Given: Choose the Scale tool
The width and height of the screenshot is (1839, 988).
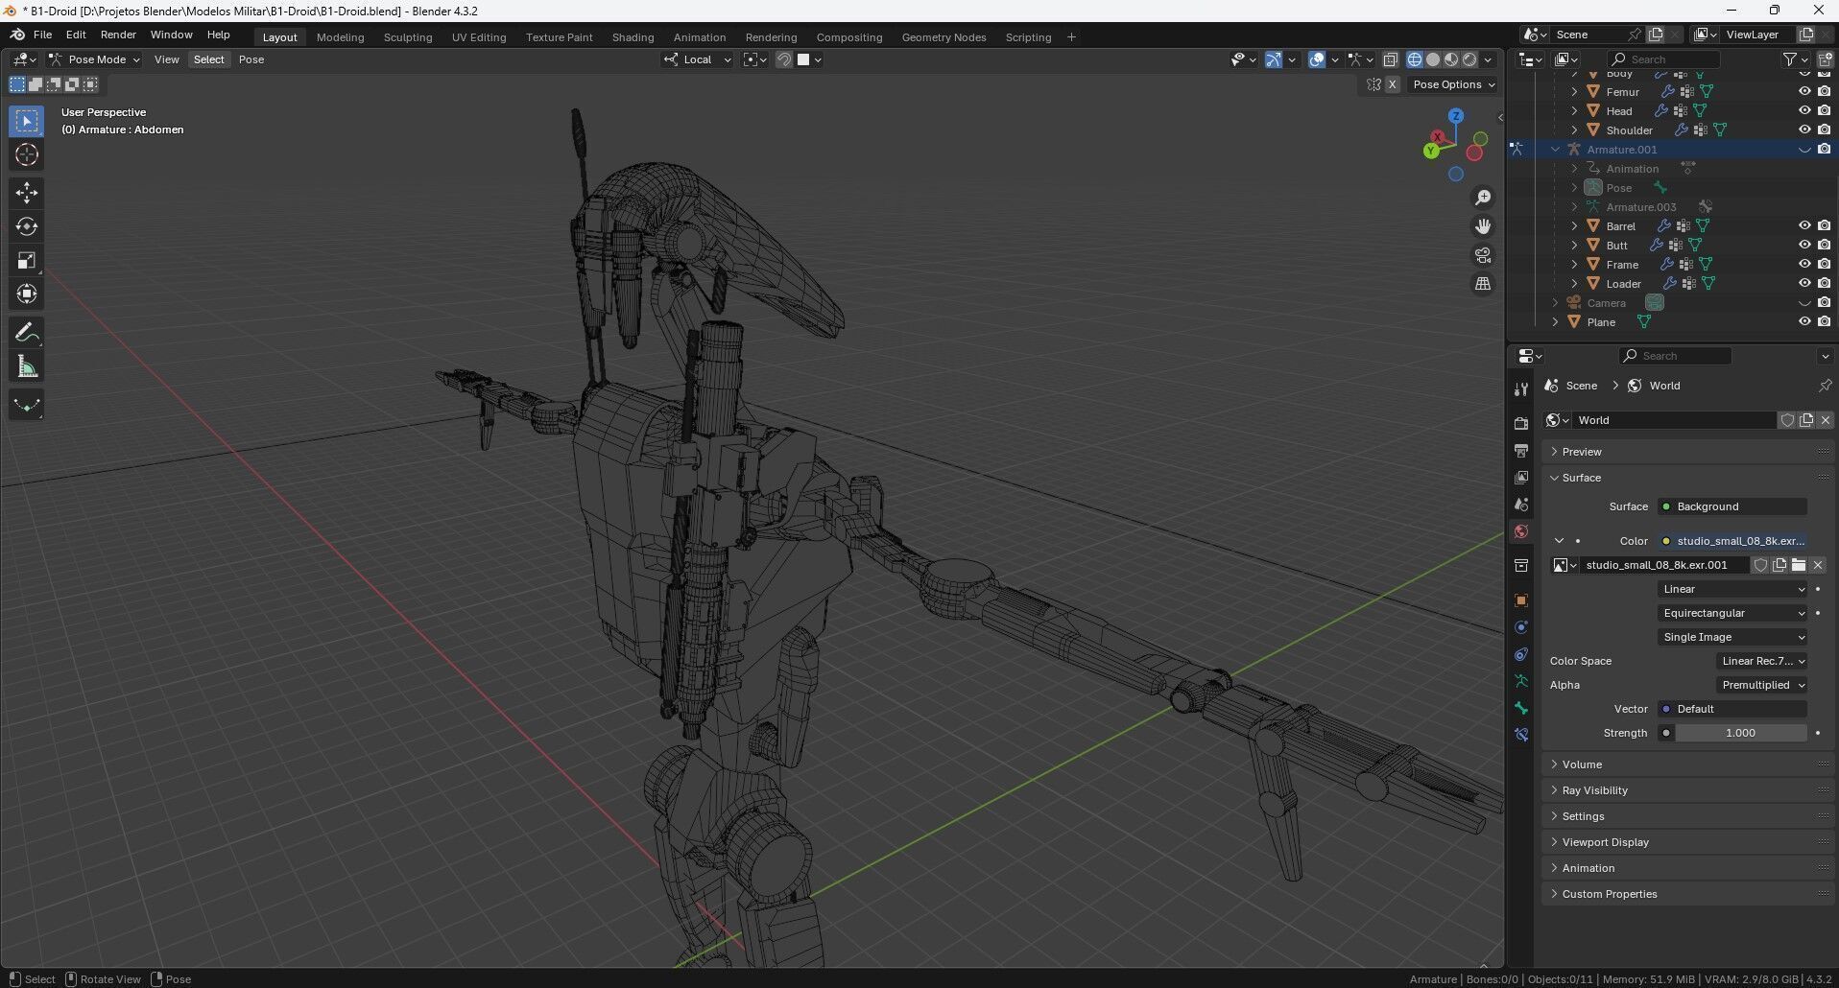Looking at the screenshot, I should 26,260.
